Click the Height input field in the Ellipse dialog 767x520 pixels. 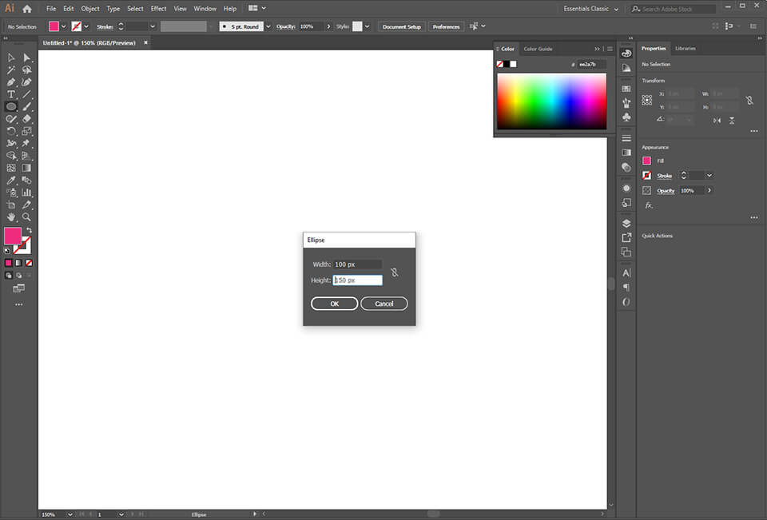(358, 280)
